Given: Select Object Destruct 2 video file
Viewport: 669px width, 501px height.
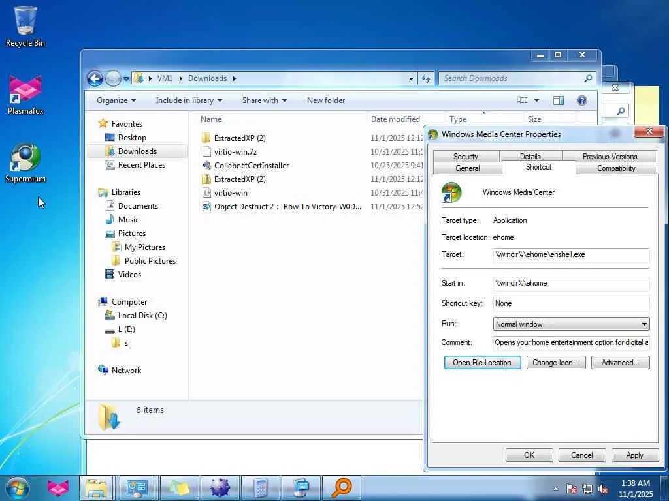Looking at the screenshot, I should click(287, 207).
